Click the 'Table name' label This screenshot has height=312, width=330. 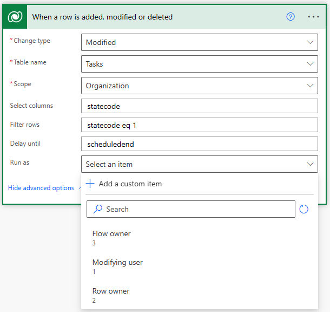pos(30,62)
